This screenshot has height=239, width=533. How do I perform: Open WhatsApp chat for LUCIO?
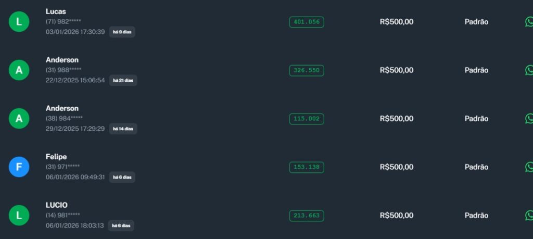[x=529, y=216]
